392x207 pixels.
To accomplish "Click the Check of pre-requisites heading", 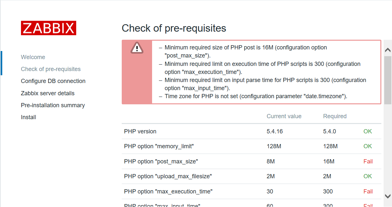I will pos(174,28).
